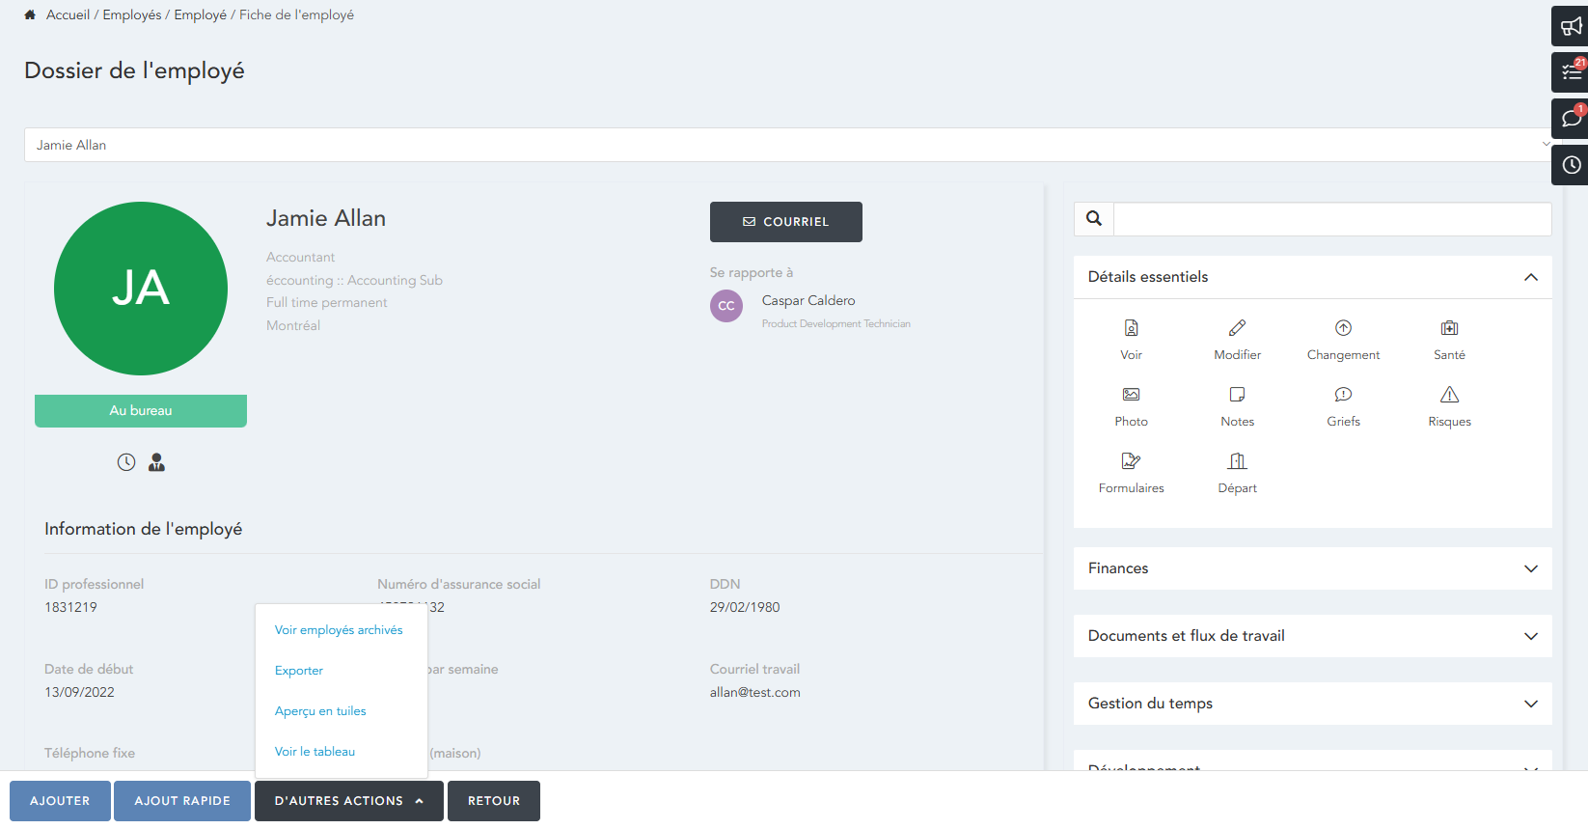This screenshot has height=829, width=1588.
Task: Open the task checklist with 21 badge
Action: tap(1571, 72)
